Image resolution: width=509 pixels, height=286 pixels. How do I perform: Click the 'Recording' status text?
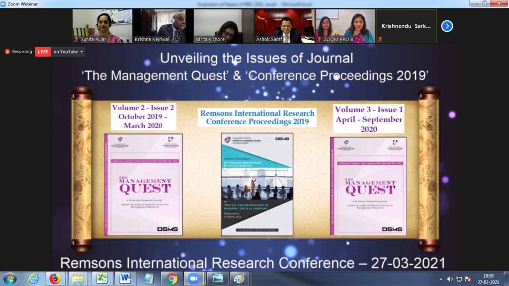click(x=22, y=52)
